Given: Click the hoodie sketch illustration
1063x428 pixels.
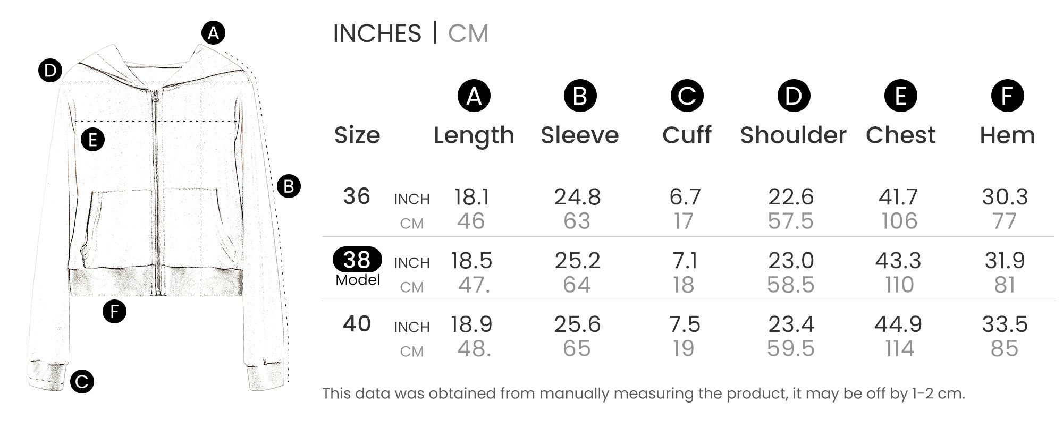Looking at the screenshot, I should point(159,212).
